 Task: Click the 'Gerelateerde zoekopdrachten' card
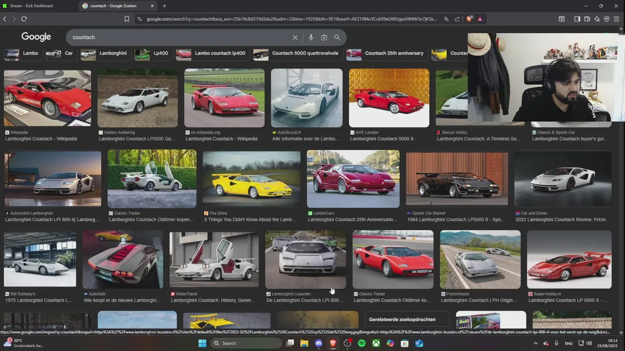tap(407, 319)
